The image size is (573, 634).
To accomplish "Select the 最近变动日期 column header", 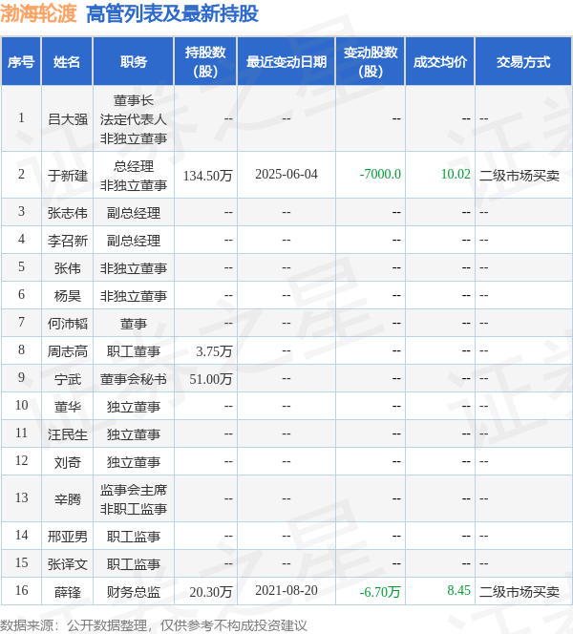I will click(x=286, y=62).
